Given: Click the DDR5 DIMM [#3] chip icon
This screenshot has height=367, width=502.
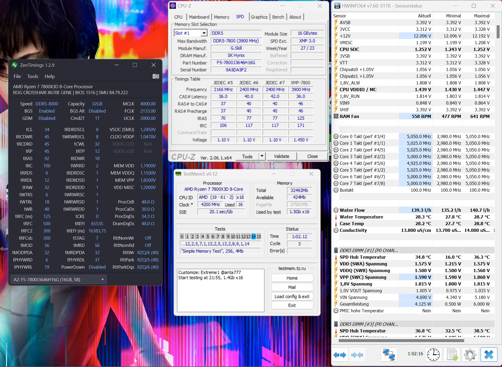Looking at the screenshot, I should tap(336, 324).
